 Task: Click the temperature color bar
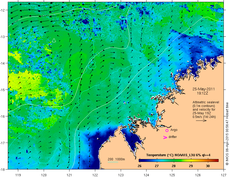coord(179,161)
